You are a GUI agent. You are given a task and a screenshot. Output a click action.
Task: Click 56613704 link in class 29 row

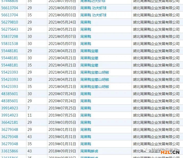[x=9, y=8]
